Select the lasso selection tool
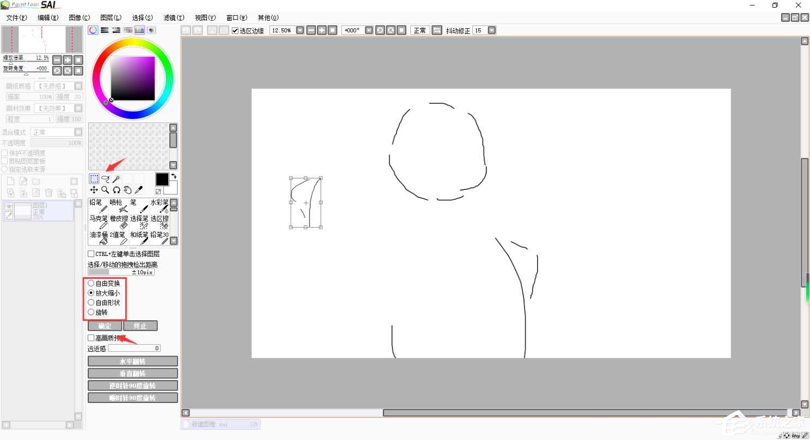Screen dimensions: 810x440 click(x=105, y=179)
